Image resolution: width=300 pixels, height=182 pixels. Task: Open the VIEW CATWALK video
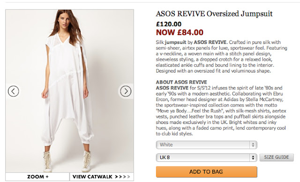102,177
